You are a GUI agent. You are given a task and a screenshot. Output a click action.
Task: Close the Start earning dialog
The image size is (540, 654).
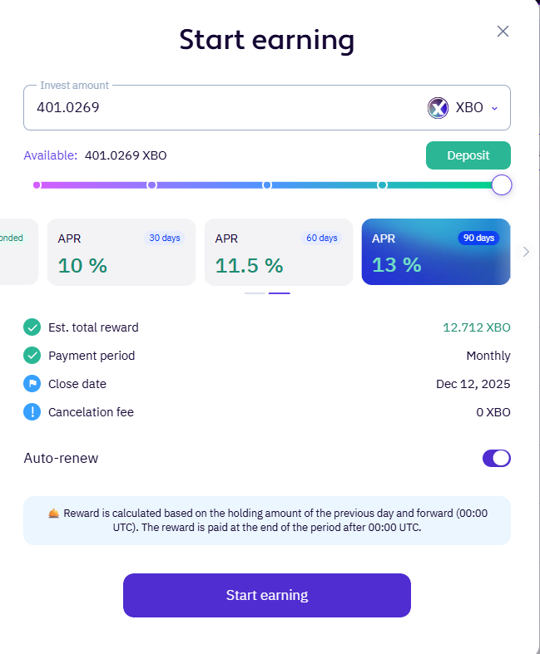[x=503, y=32]
